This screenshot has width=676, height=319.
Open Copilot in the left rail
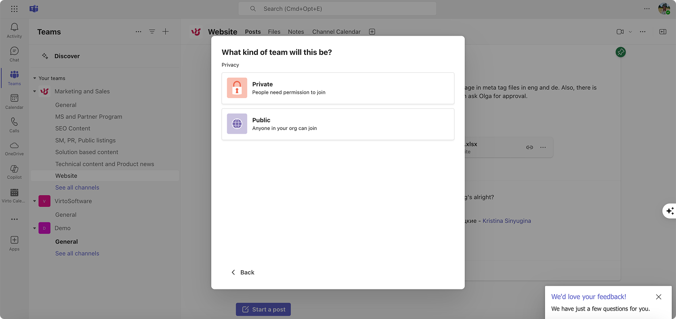pos(14,172)
